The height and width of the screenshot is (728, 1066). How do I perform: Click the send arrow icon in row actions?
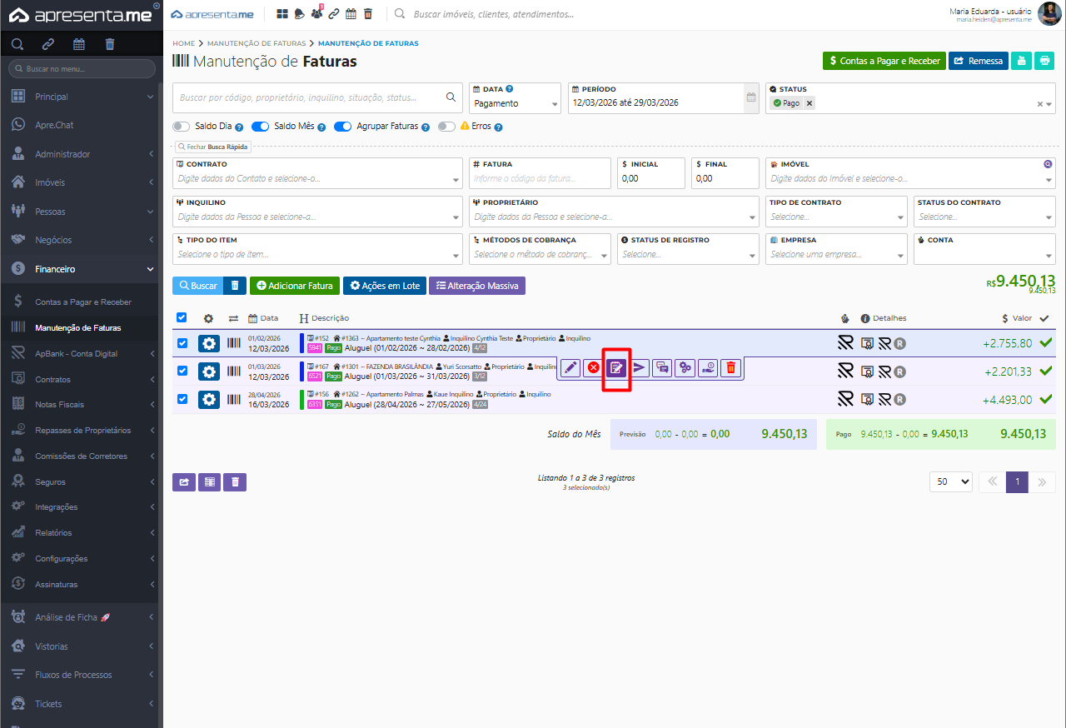pos(640,367)
